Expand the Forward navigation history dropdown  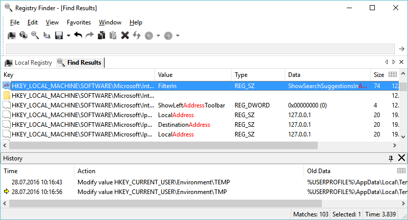click(x=177, y=36)
